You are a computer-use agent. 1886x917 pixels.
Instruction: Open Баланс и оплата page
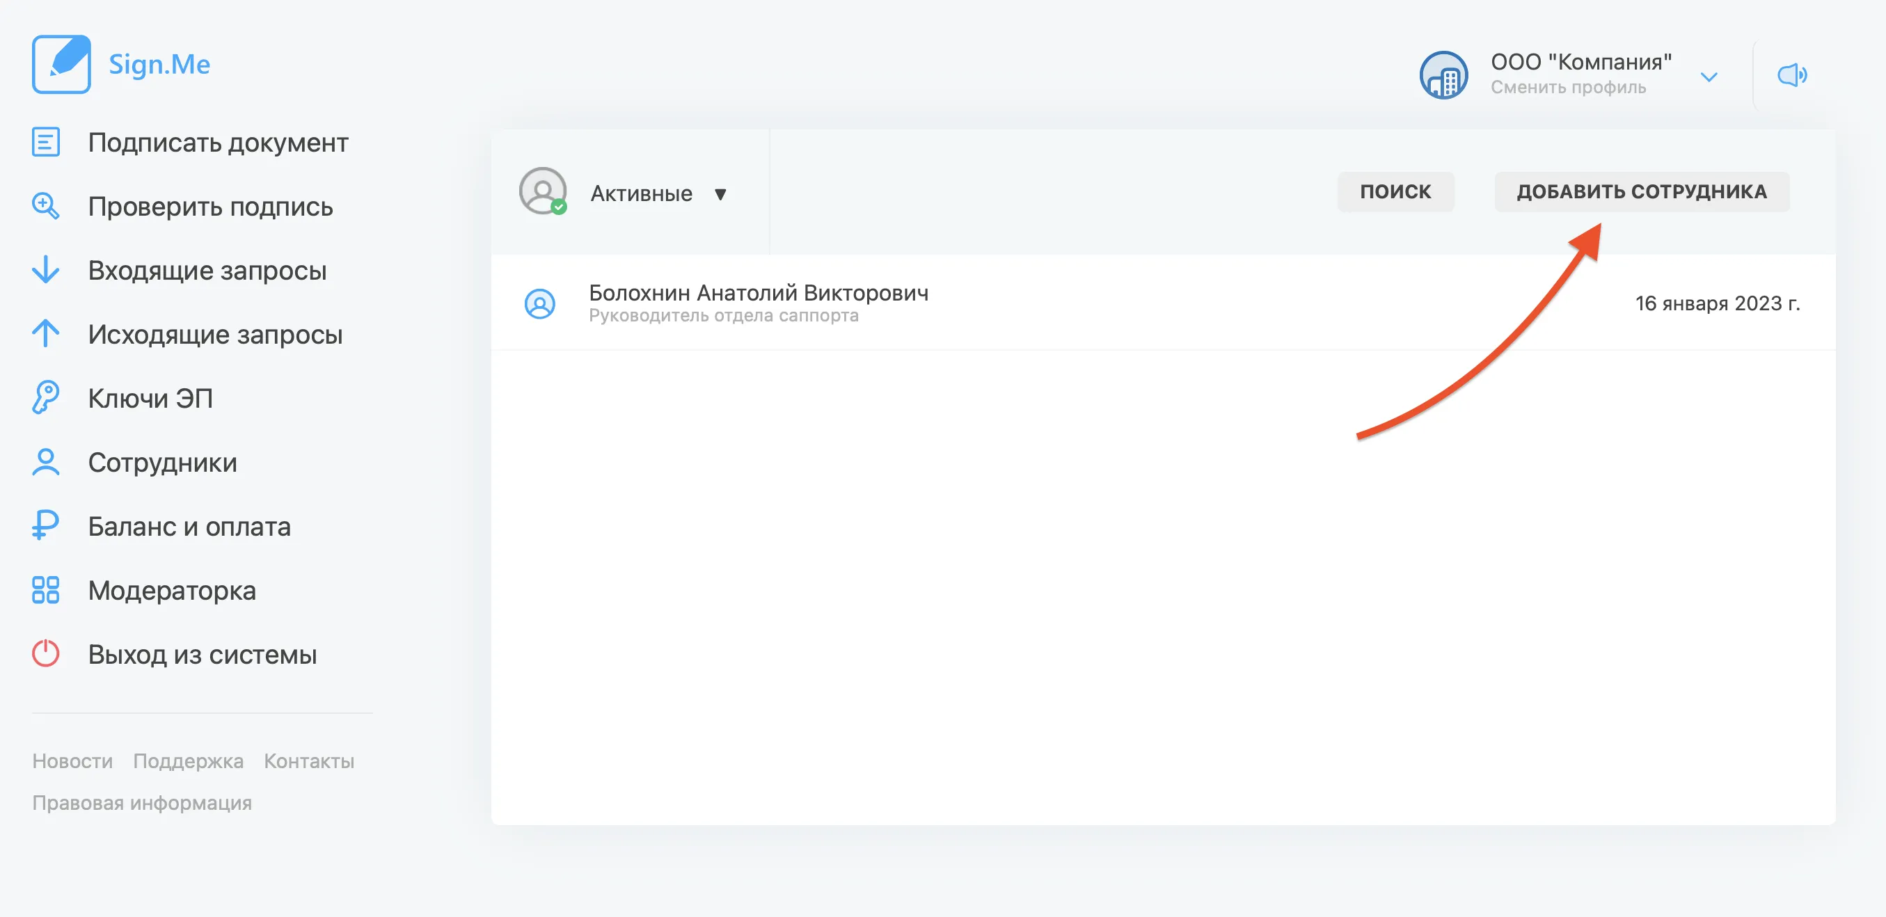(x=189, y=526)
